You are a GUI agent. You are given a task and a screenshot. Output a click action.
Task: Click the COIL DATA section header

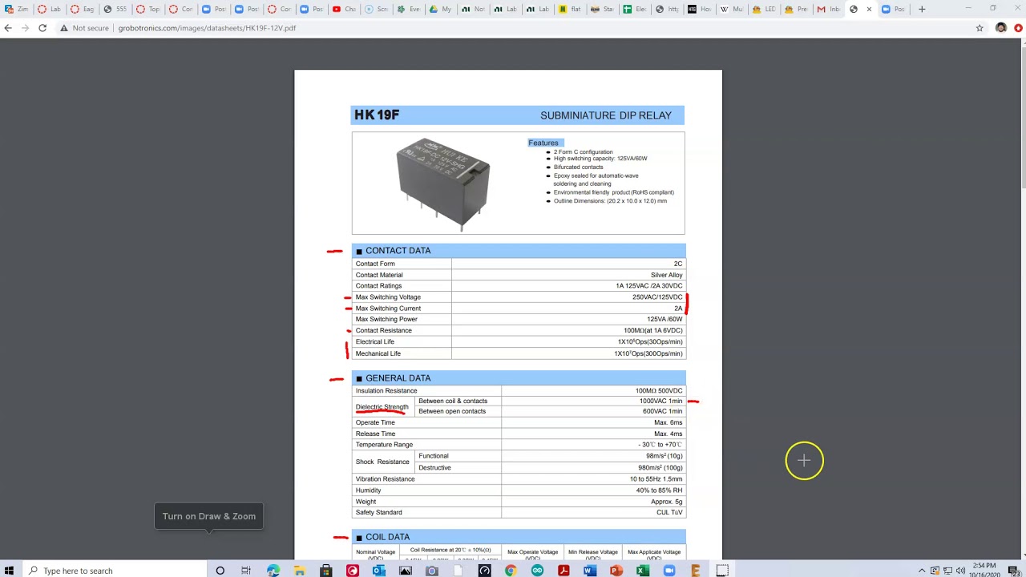[x=519, y=537]
